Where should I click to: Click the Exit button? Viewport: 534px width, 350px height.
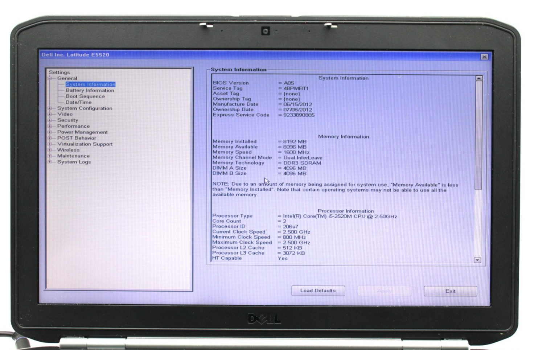click(450, 291)
